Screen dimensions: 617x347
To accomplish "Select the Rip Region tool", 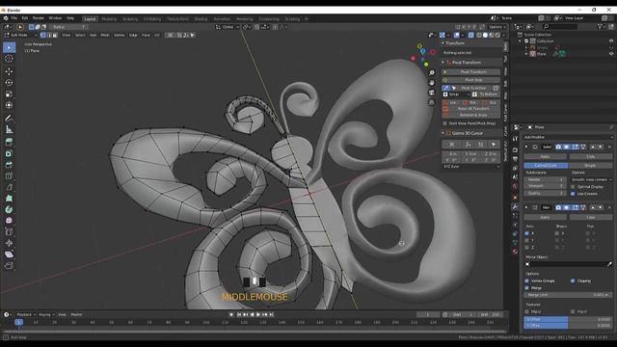I will point(9,266).
